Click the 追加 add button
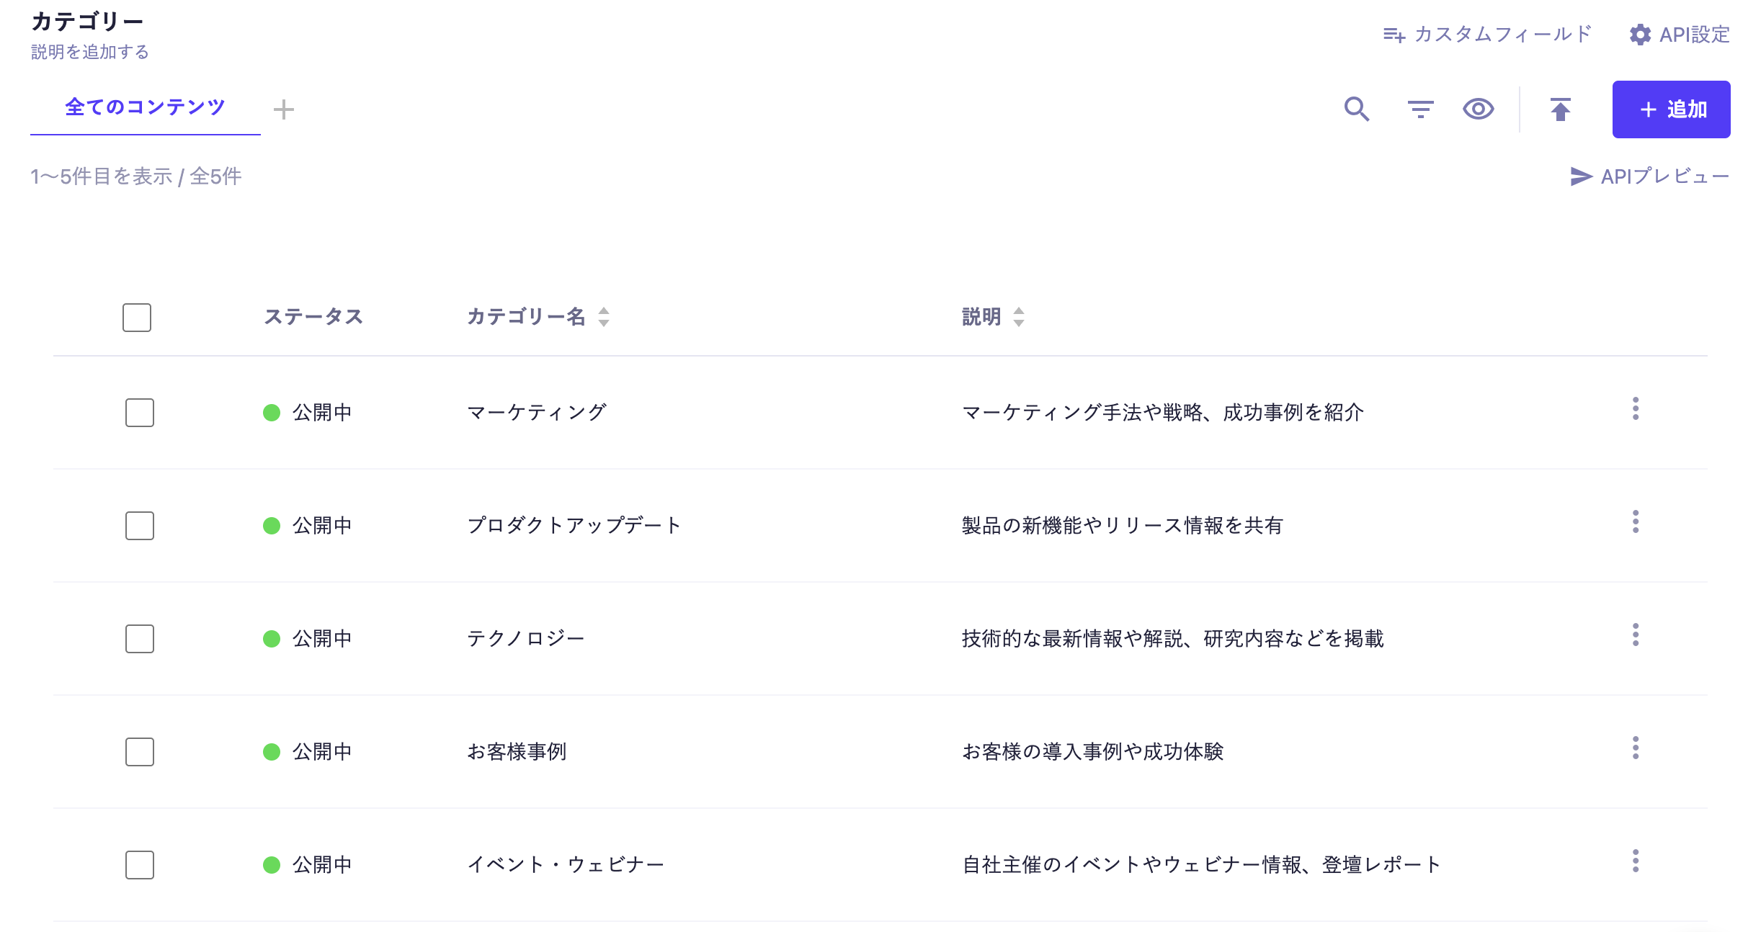 pyautogui.click(x=1671, y=109)
